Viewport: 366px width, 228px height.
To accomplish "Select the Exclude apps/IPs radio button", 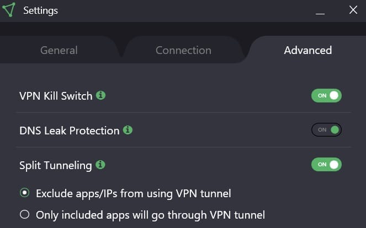I will [24, 193].
